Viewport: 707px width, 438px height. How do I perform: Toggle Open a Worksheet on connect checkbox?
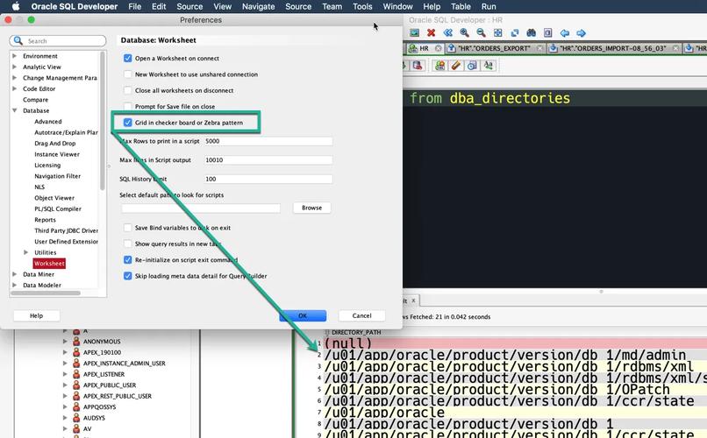pos(127,58)
